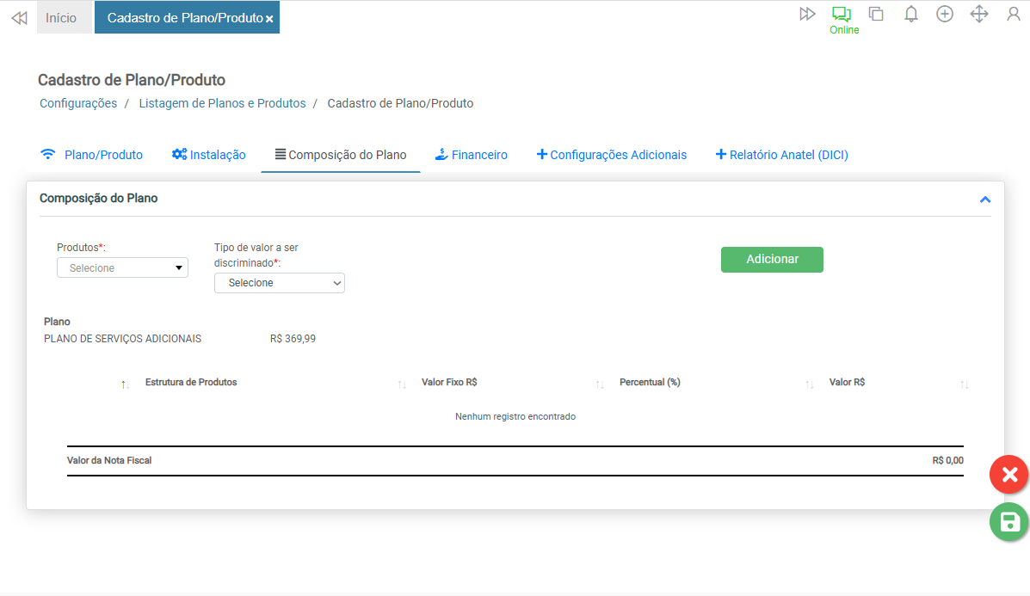Click the green floating save button
Viewport: 1030px width, 596px height.
pos(1009,522)
